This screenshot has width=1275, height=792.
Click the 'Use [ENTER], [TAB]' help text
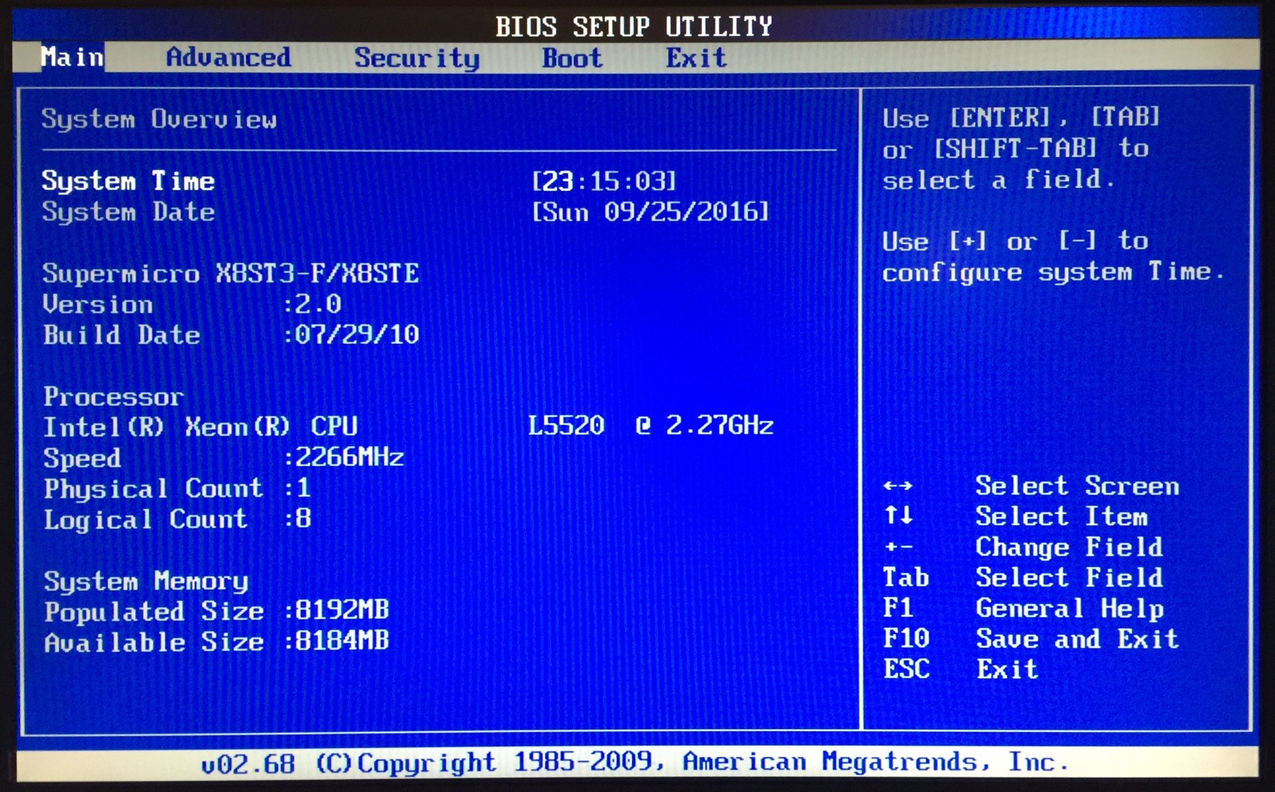point(1021,118)
